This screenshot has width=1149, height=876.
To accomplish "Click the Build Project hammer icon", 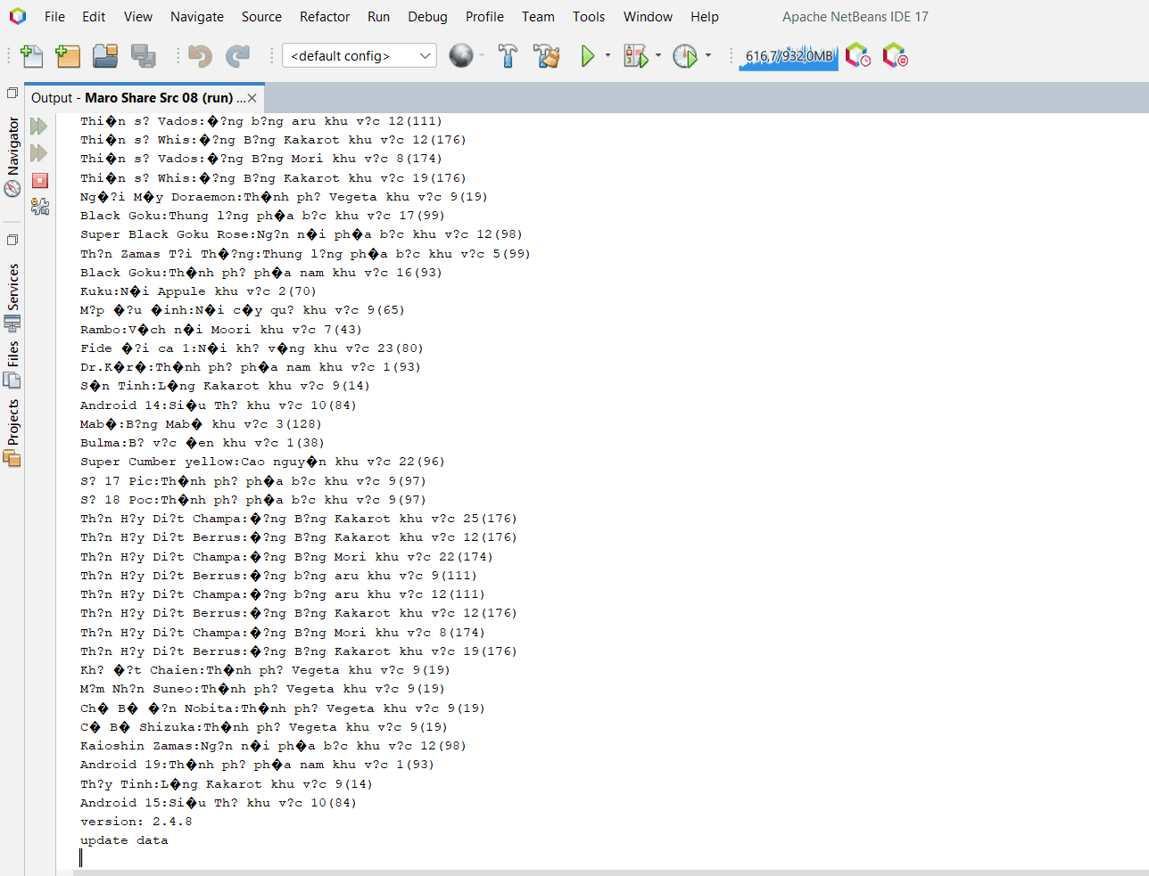I will (x=508, y=56).
